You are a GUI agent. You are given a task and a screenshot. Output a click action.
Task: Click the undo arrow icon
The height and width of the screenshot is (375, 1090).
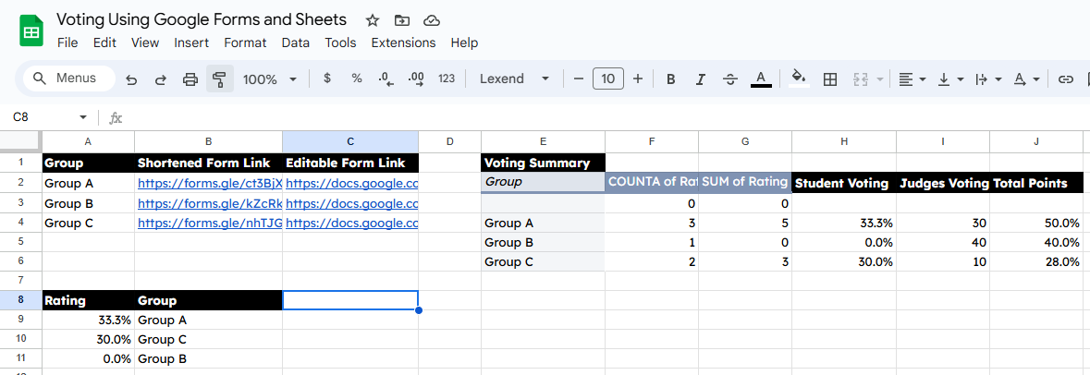coord(131,79)
